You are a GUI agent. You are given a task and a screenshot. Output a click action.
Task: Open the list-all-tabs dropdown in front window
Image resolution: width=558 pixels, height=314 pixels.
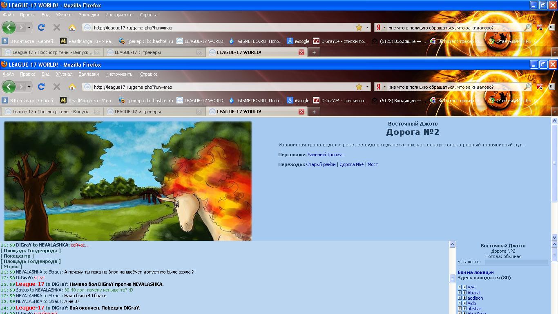click(554, 112)
